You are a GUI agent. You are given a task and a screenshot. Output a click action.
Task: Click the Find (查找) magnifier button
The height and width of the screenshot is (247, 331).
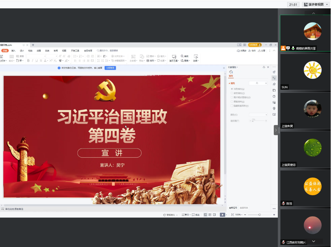pos(184,56)
